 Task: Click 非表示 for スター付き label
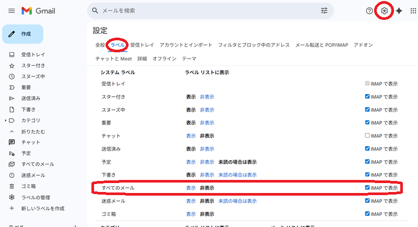tap(207, 97)
